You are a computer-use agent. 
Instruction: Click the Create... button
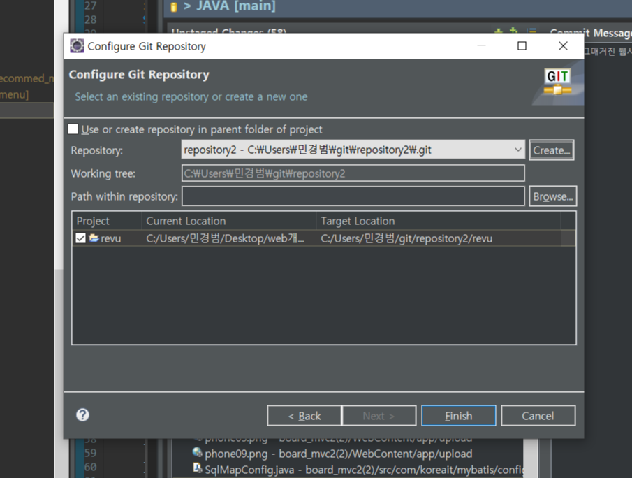552,150
